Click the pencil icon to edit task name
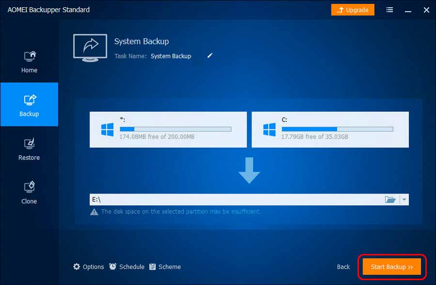This screenshot has width=436, height=285. coord(210,56)
